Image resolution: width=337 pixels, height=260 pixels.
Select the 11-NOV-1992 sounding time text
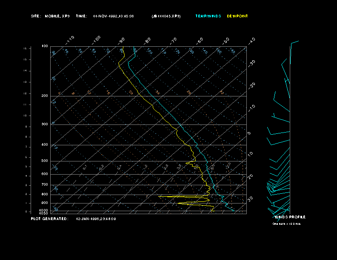pyautogui.click(x=114, y=16)
